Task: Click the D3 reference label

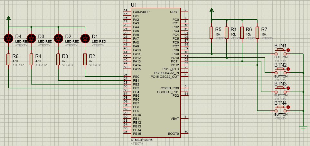Action: (41, 36)
